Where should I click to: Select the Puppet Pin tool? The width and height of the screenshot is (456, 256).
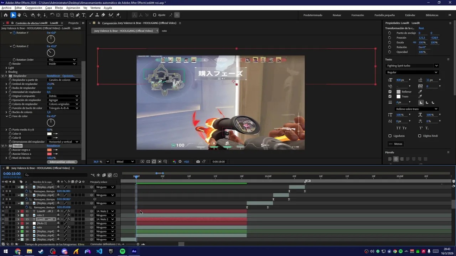tap(118, 15)
